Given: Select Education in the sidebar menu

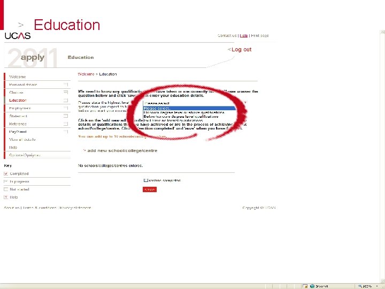Looking at the screenshot, I should pyautogui.click(x=18, y=100).
